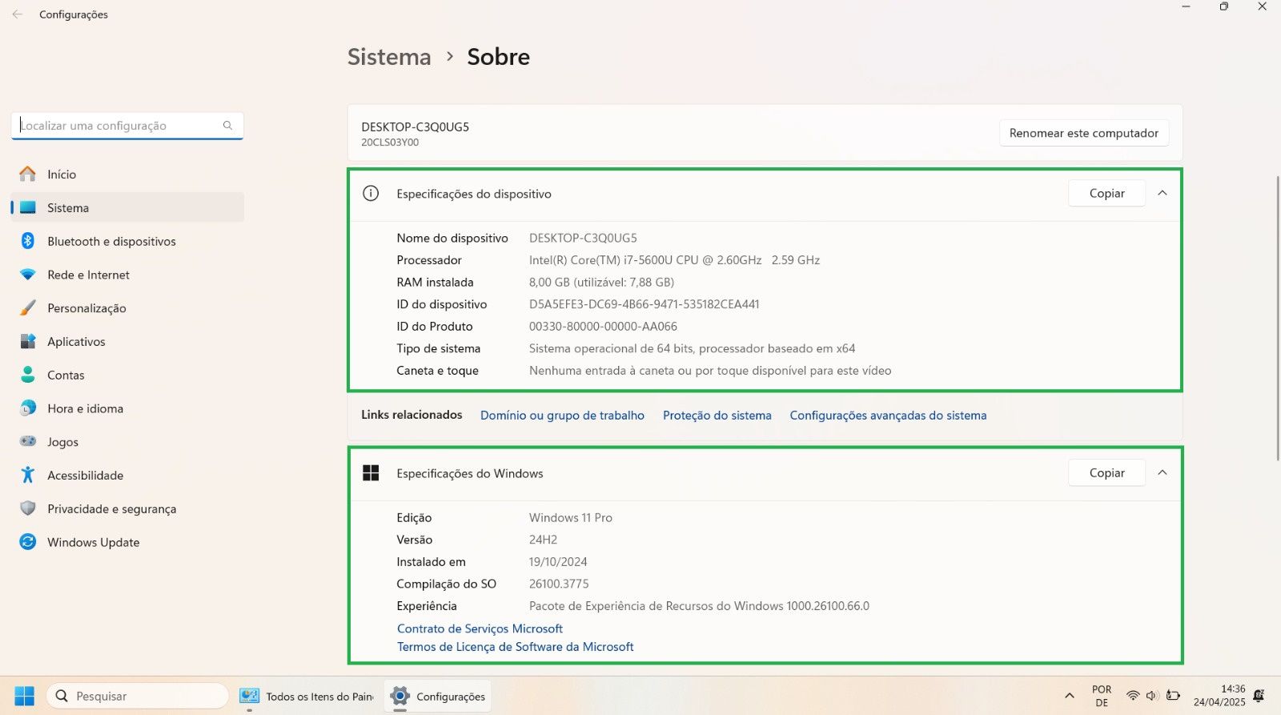This screenshot has width=1281, height=715.
Task: Show hidden tray icons chevron
Action: [1069, 696]
